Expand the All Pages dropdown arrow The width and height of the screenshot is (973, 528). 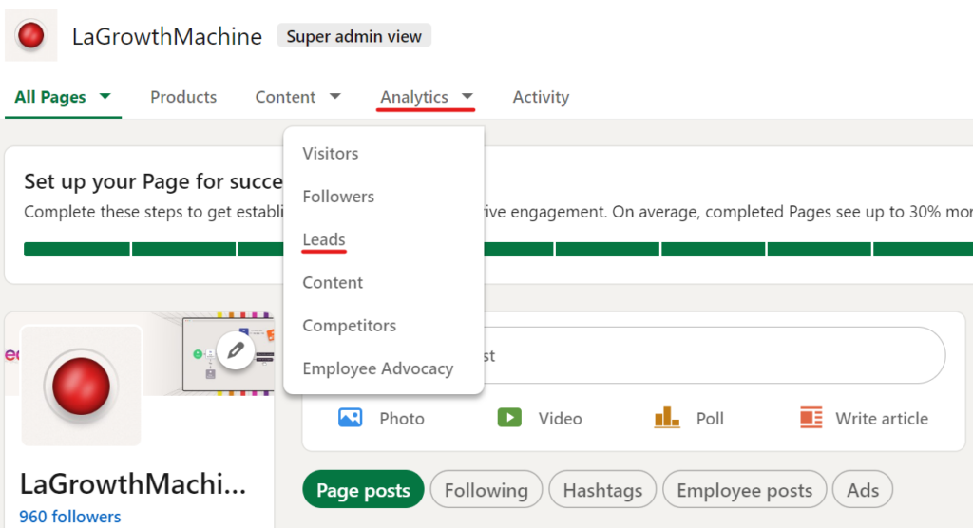point(105,97)
